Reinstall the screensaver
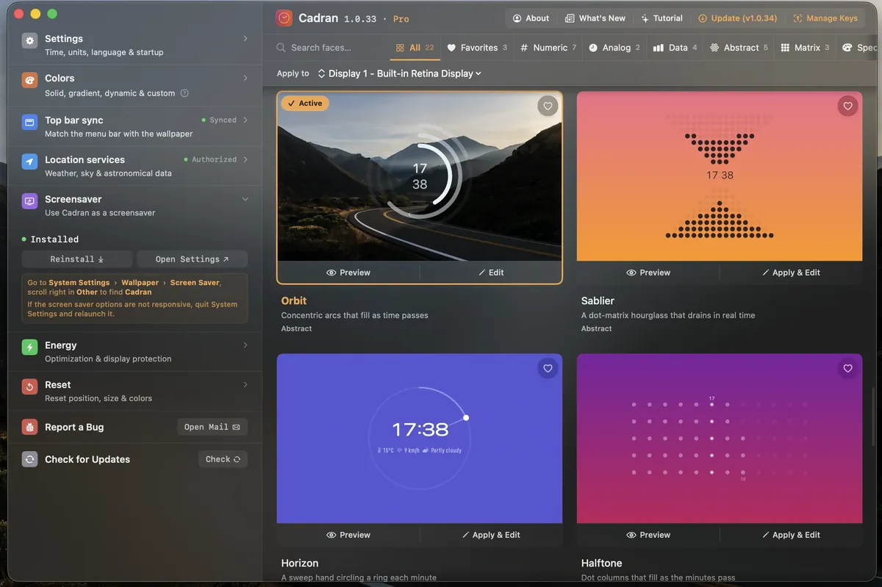 coord(77,259)
